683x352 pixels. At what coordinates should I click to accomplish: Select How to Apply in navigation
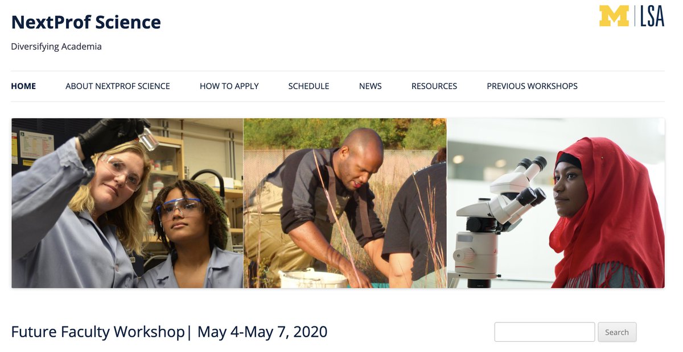tap(229, 86)
